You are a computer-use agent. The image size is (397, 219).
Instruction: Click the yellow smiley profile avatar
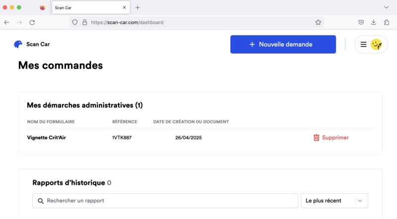click(x=376, y=45)
